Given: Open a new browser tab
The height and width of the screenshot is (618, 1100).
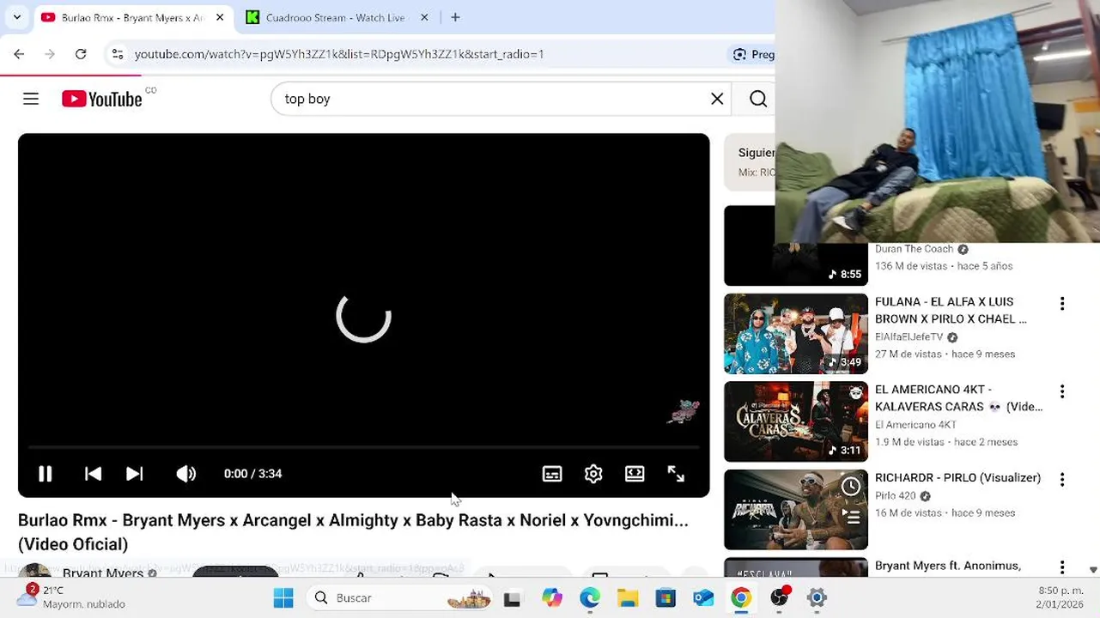Looking at the screenshot, I should (x=455, y=17).
